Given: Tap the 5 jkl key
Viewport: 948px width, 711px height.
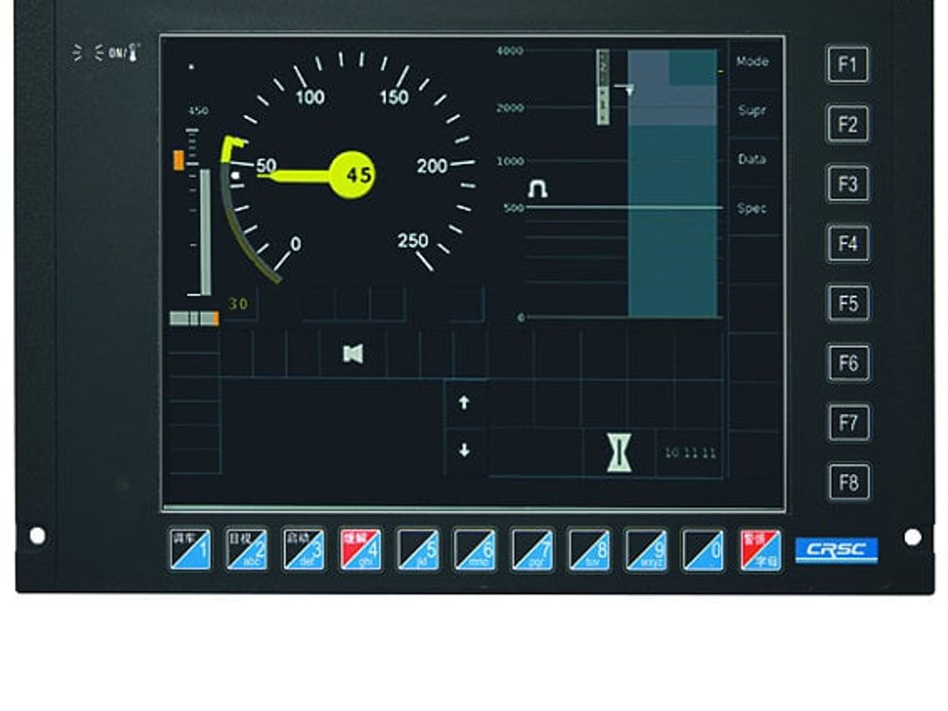Looking at the screenshot, I should coord(418,550).
